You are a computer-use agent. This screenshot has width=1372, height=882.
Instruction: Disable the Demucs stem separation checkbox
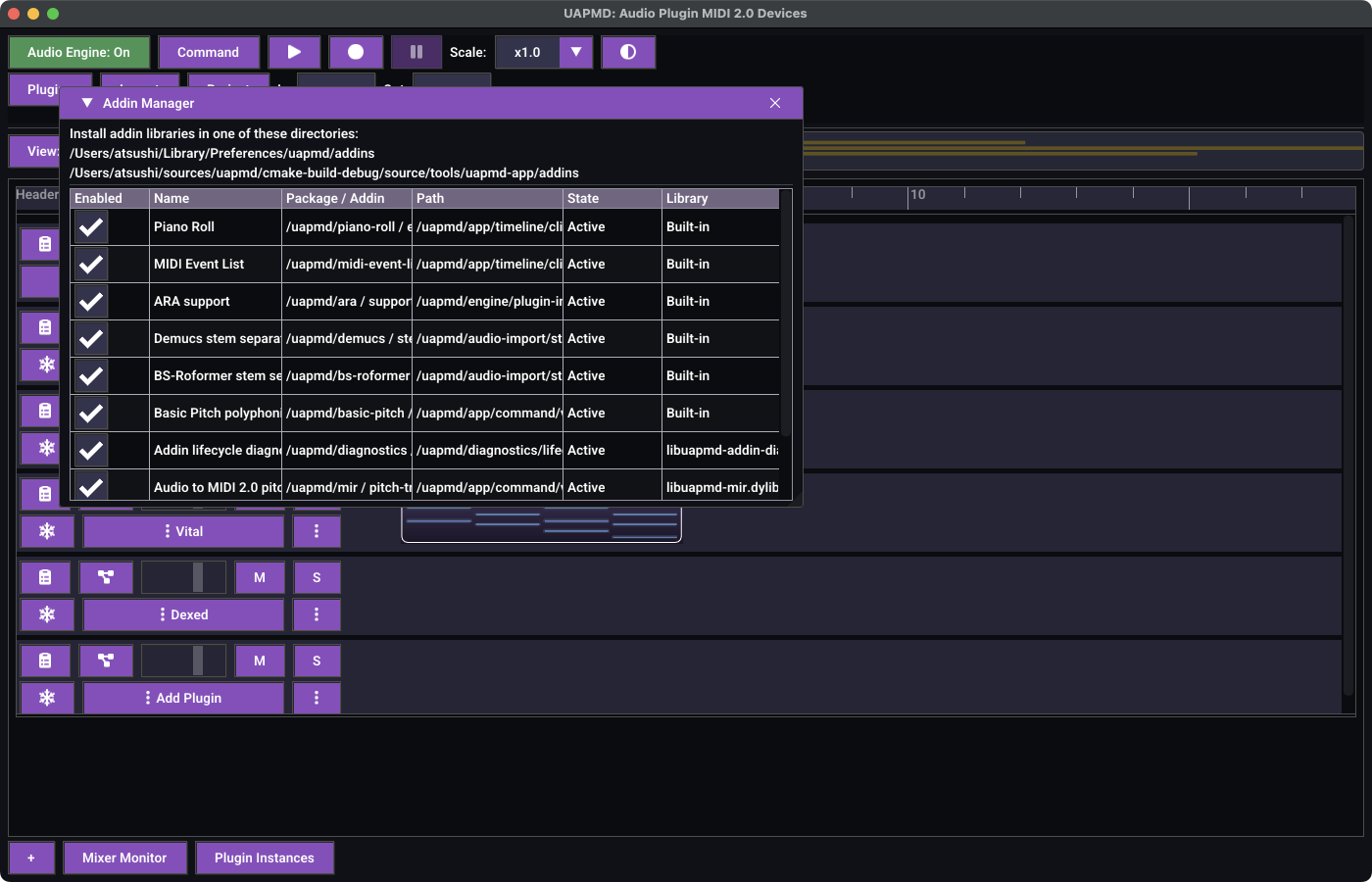click(x=91, y=338)
